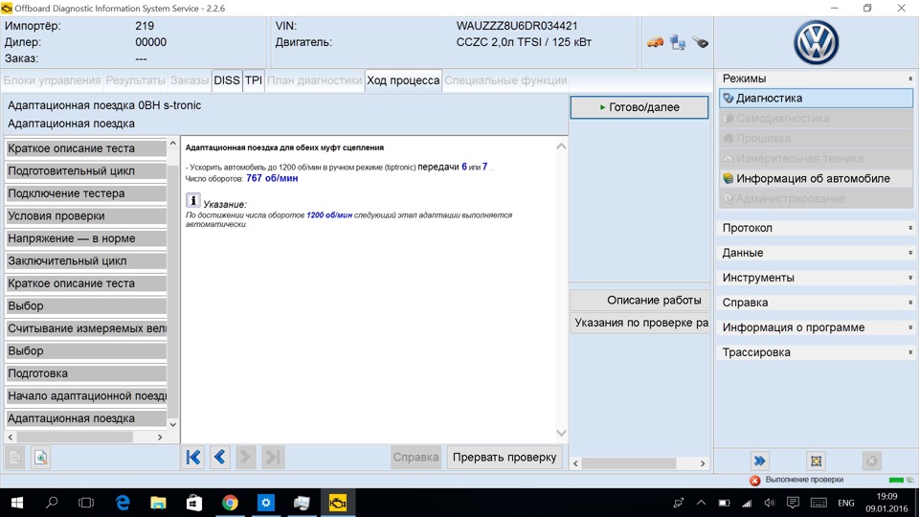Open Блоки управления tab
Viewport: 919px width, 517px height.
(x=52, y=80)
